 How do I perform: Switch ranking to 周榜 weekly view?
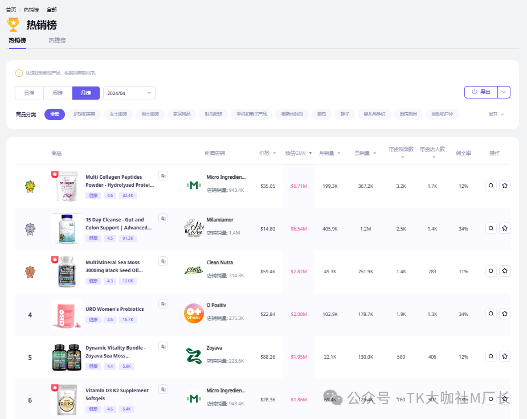coord(58,93)
